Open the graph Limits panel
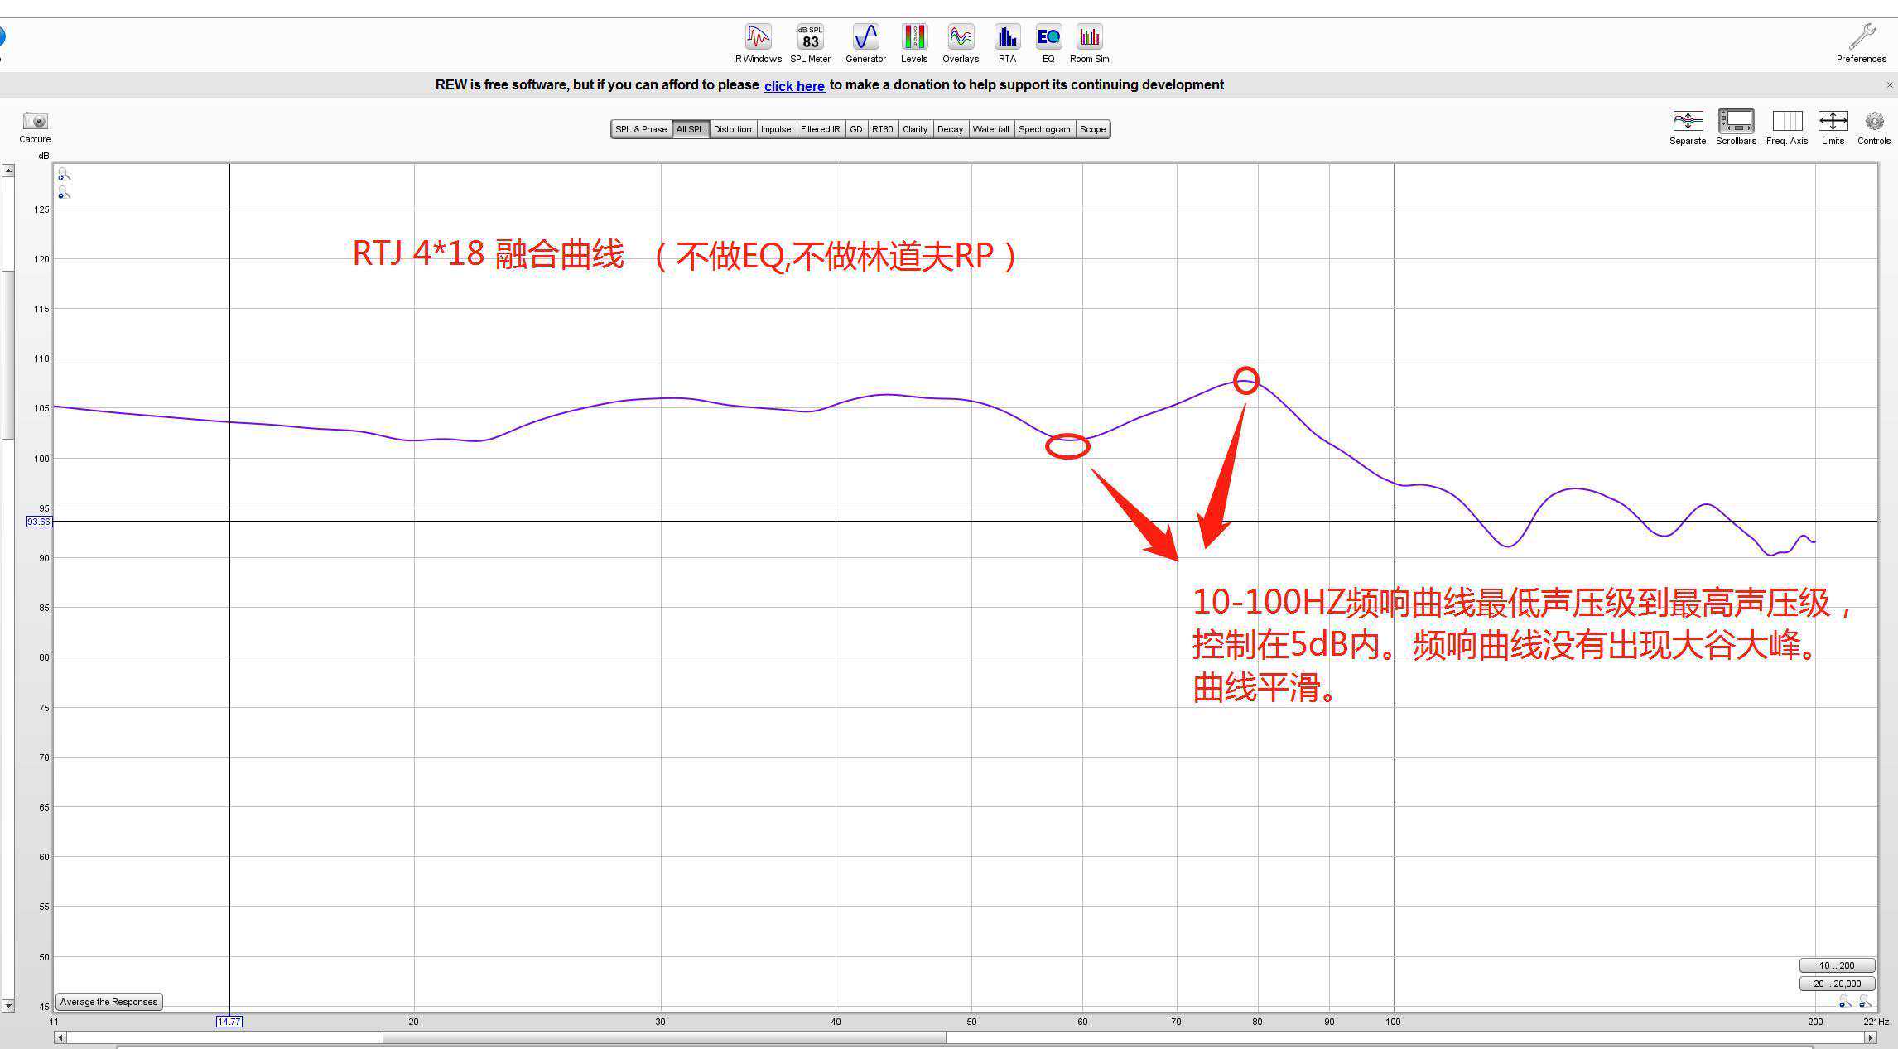 click(1833, 122)
